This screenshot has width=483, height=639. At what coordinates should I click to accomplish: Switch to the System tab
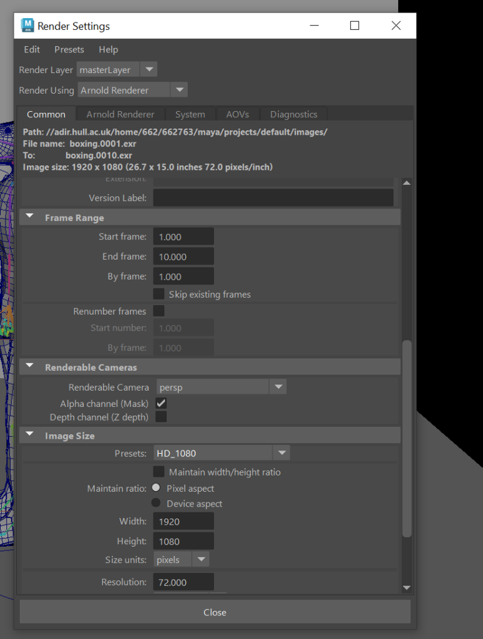(x=190, y=114)
